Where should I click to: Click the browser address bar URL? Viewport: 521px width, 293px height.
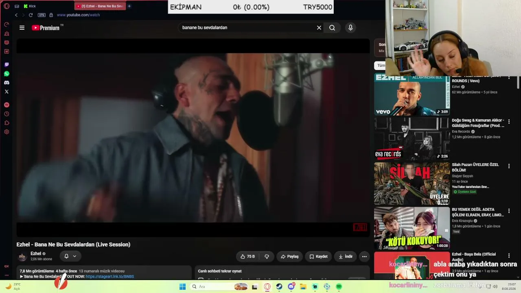(x=78, y=15)
